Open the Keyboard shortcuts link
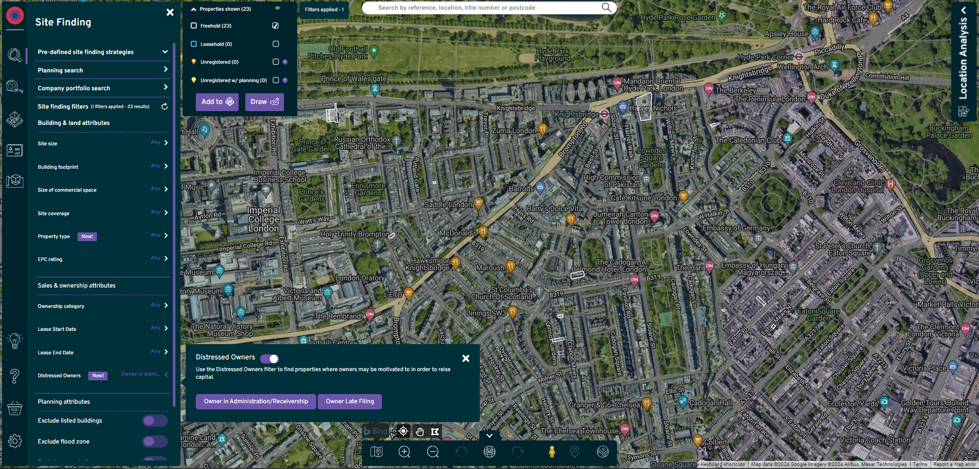The image size is (979, 469). click(723, 464)
